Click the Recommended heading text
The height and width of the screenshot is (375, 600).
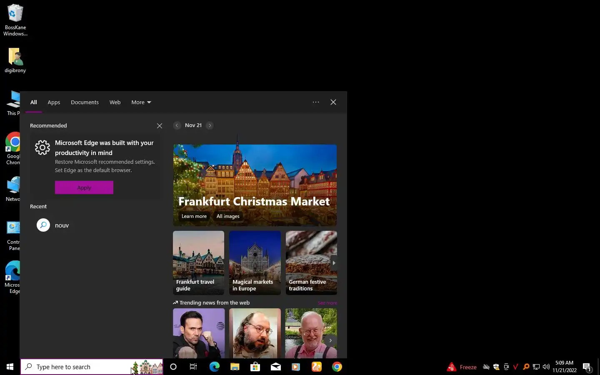48,125
